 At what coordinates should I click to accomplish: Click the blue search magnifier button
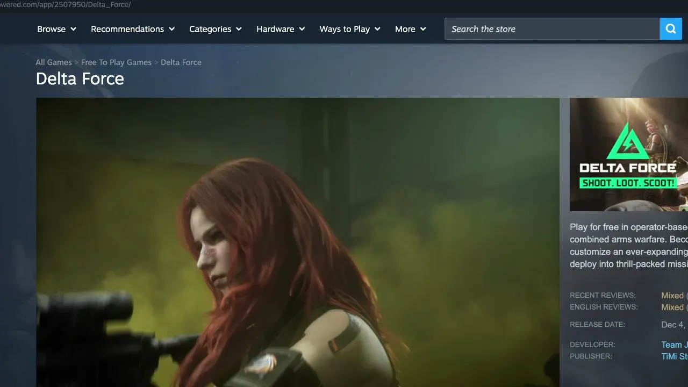(x=670, y=29)
